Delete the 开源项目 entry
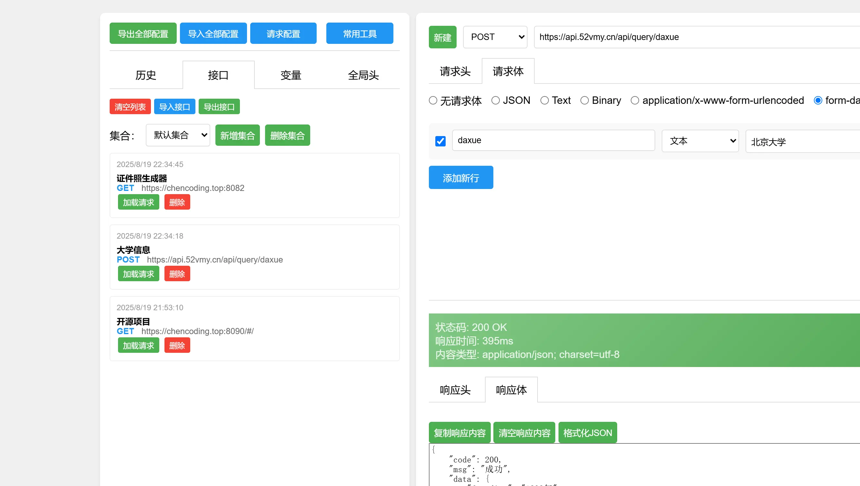The image size is (860, 486). 177,345
